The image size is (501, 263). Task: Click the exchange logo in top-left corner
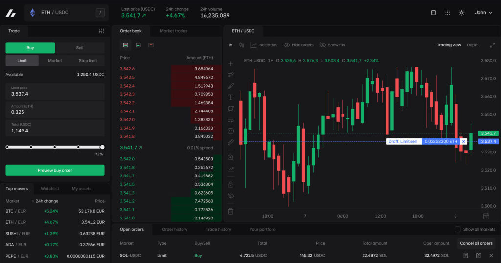pos(11,13)
